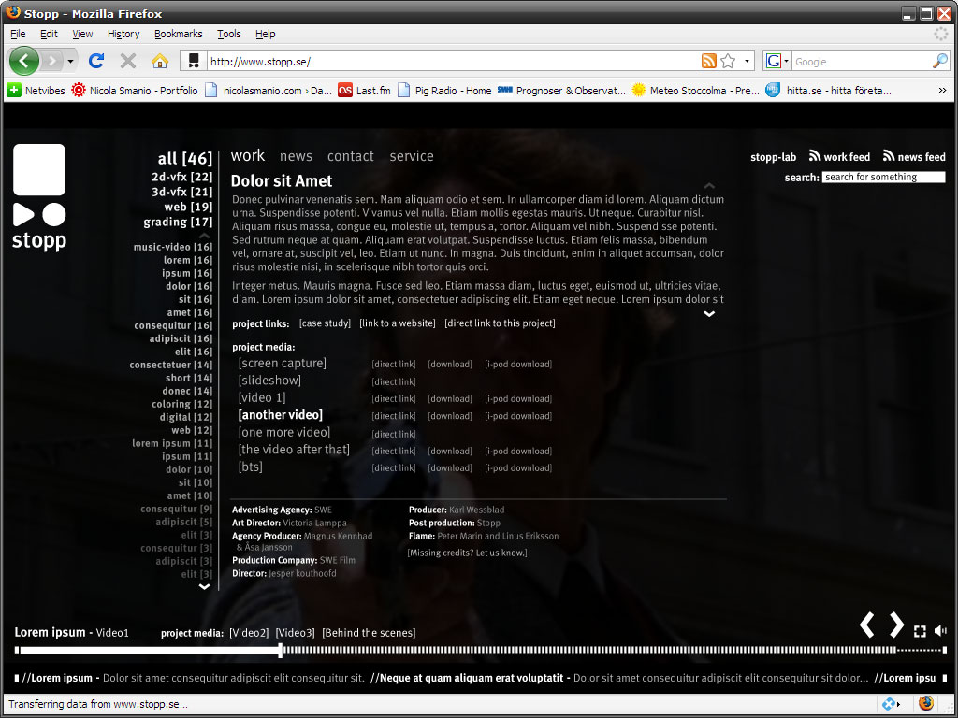The width and height of the screenshot is (958, 718).
Task: Subscribe to the news feed
Action: [914, 157]
